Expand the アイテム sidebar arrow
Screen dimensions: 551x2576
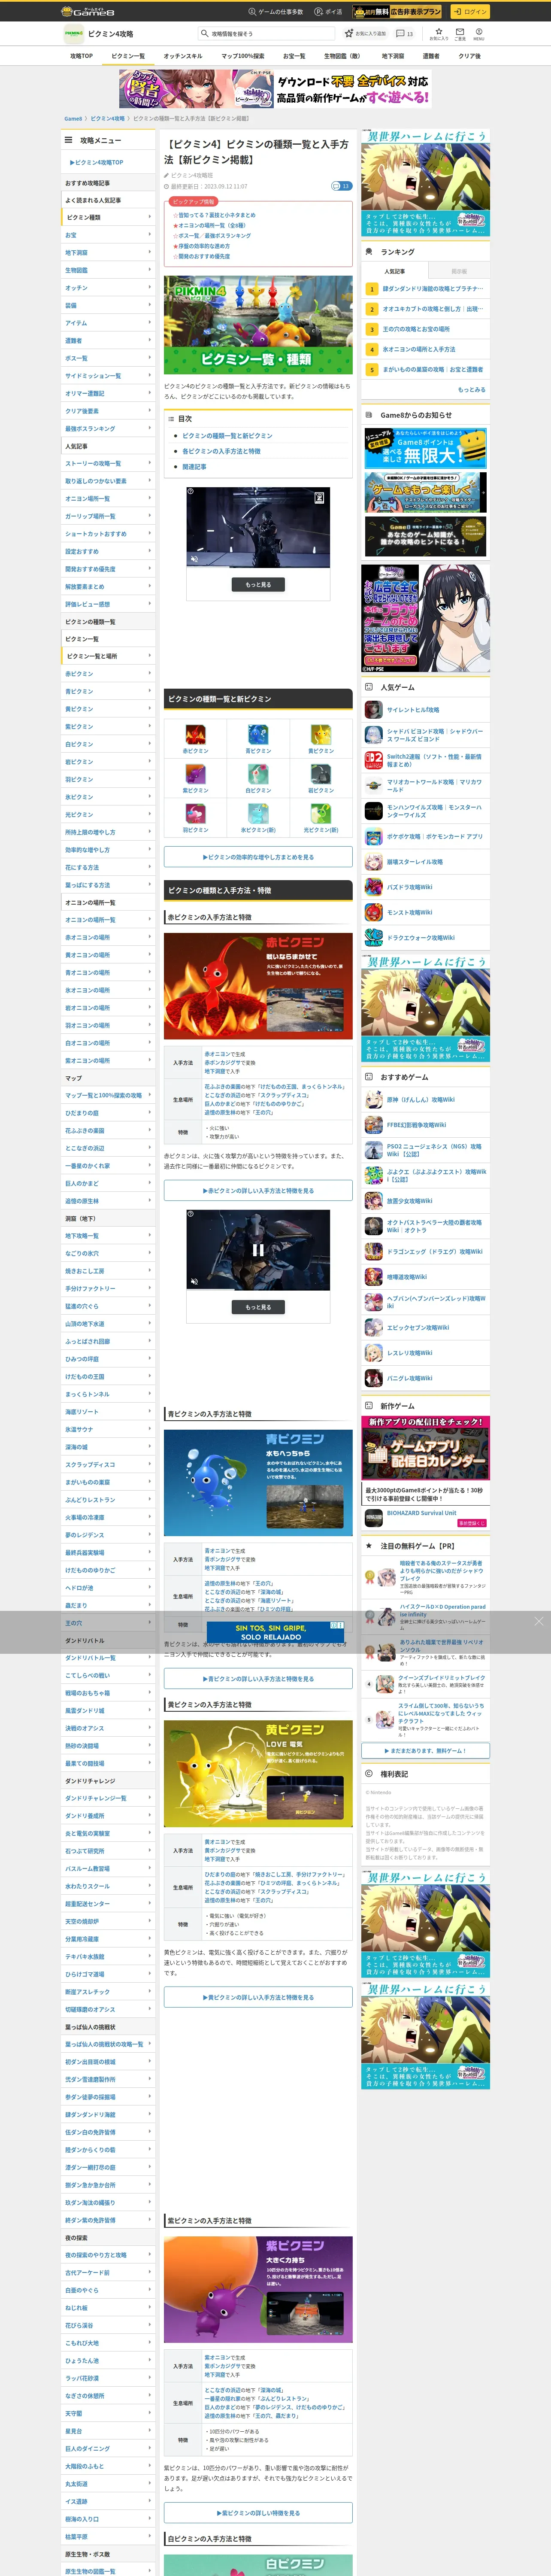tap(150, 322)
